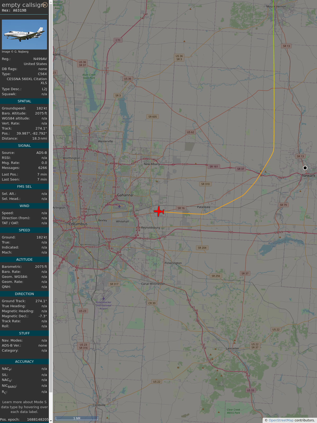
Task: Click the Columbus city label on map
Action: pyautogui.click(x=78, y=224)
